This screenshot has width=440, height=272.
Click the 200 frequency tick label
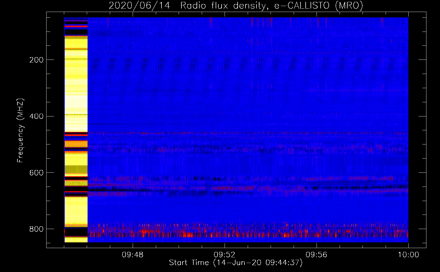[36, 60]
